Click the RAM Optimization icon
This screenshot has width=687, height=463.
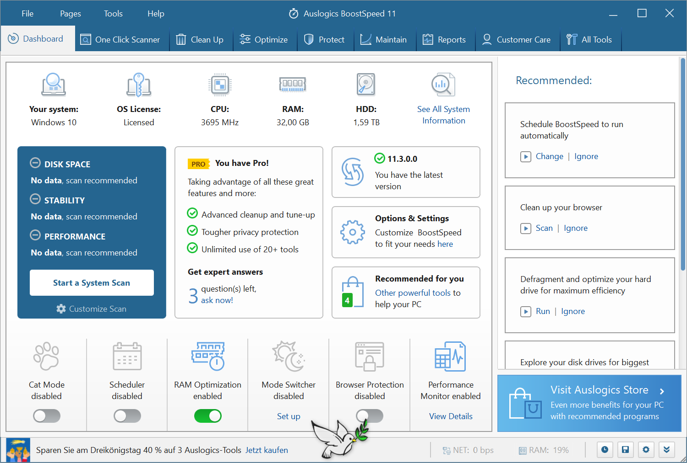(208, 356)
